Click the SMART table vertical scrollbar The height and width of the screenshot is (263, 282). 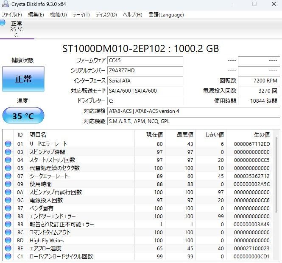(276, 175)
